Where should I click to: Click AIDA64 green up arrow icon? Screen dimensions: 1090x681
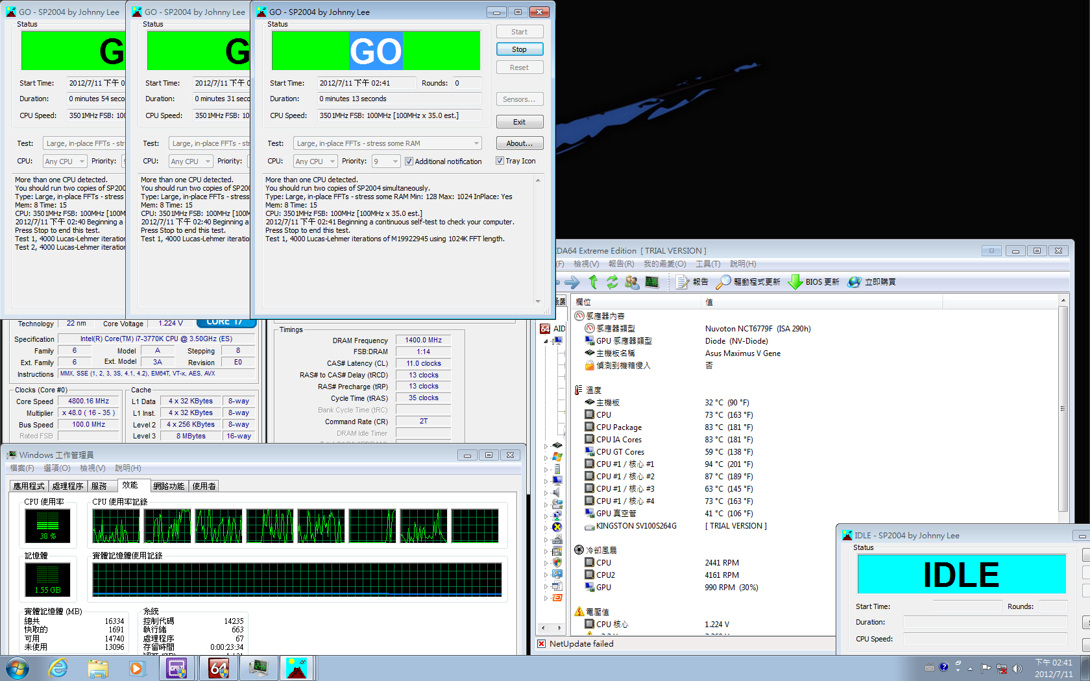click(x=593, y=282)
